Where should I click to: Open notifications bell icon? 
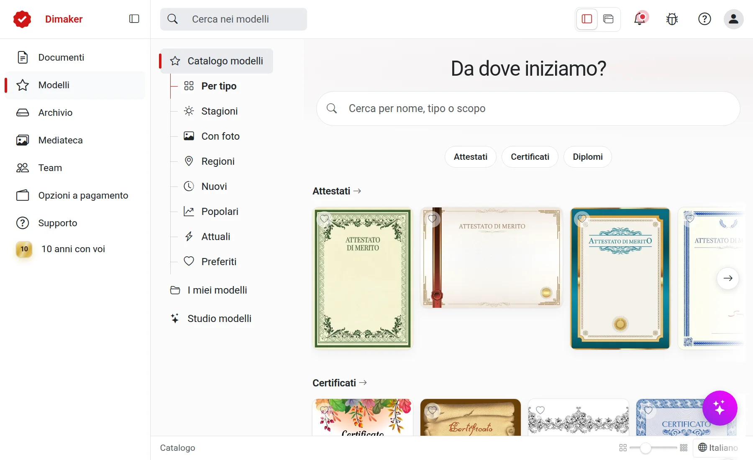(x=640, y=19)
